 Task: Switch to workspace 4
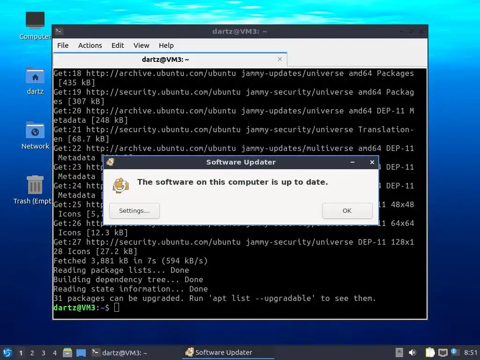tap(55, 353)
